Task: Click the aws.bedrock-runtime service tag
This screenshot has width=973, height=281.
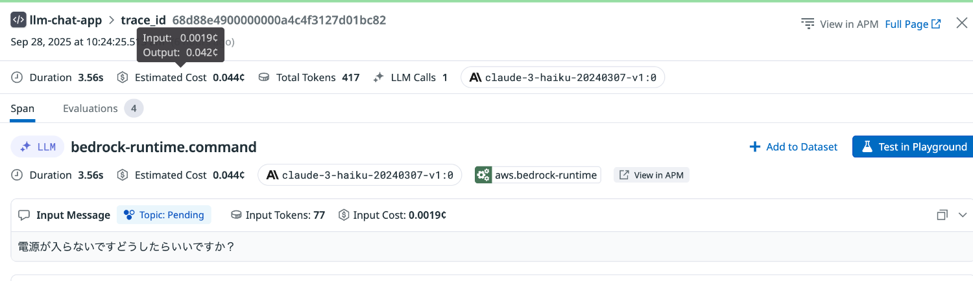Action: (x=537, y=175)
